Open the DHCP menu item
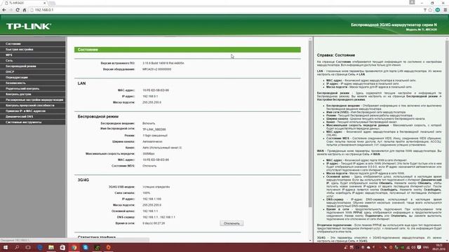 pos(33,71)
